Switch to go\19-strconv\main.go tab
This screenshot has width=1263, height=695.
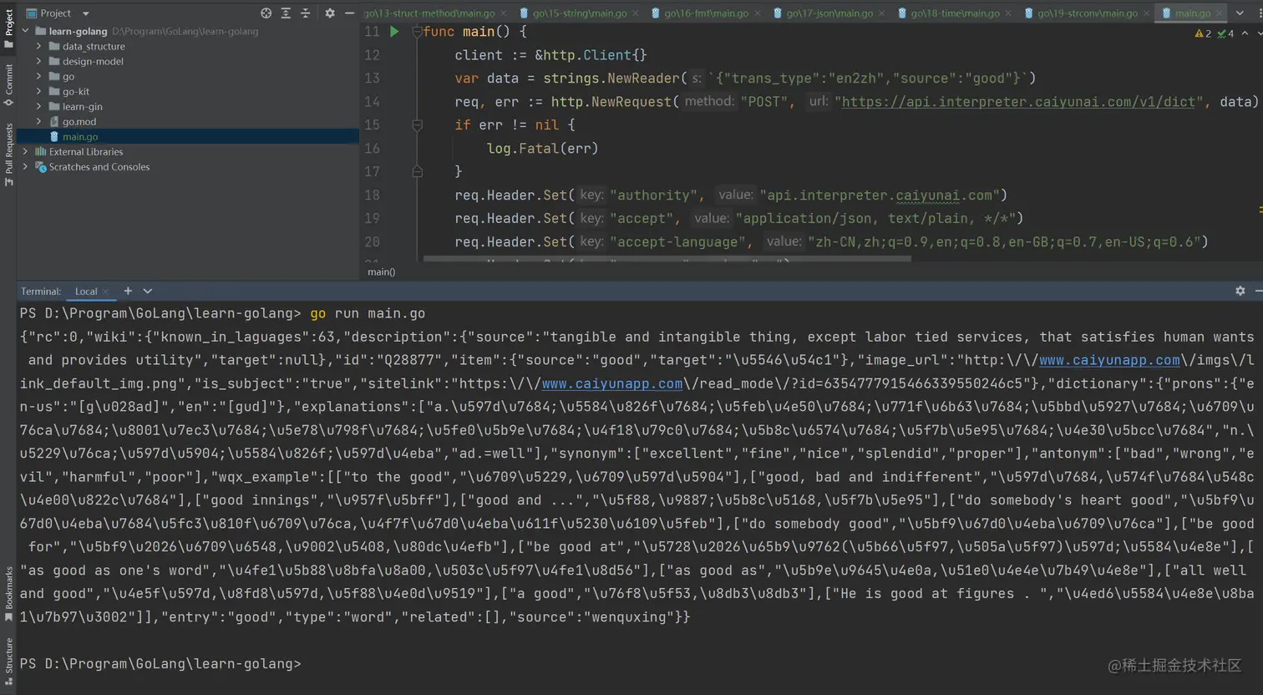(x=1088, y=13)
